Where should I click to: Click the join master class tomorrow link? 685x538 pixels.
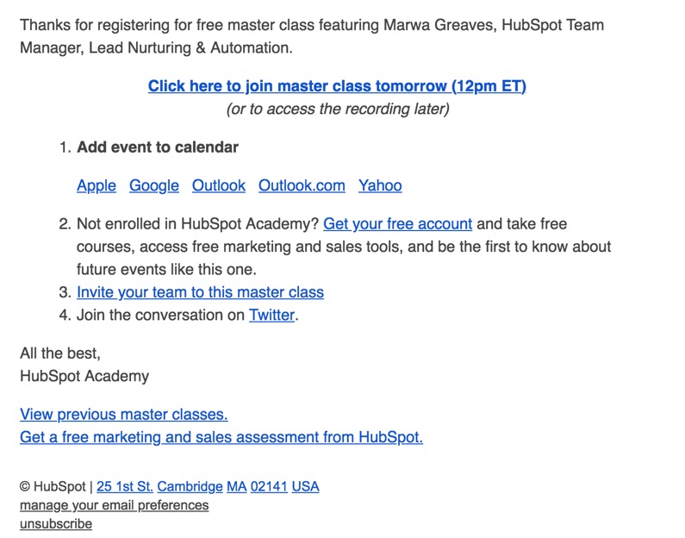(x=337, y=86)
